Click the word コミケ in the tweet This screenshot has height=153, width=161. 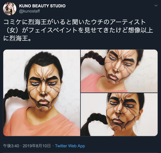(x=12, y=22)
